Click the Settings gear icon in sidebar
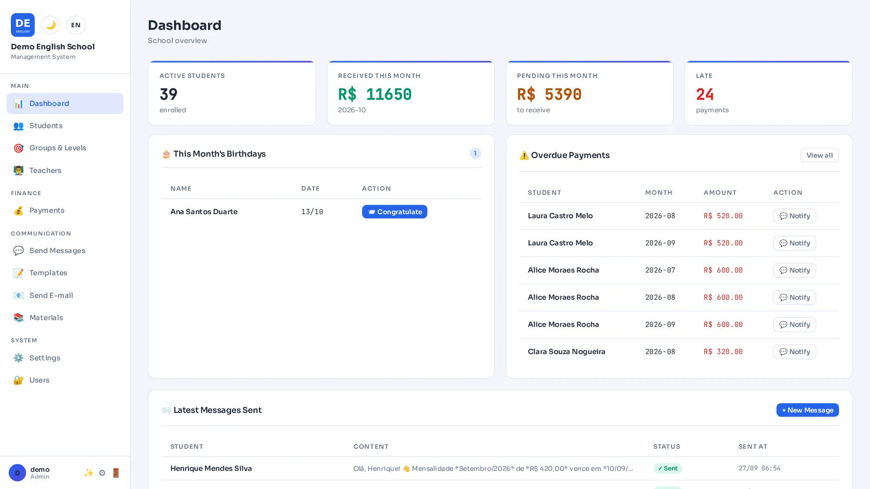The image size is (870, 489). [18, 358]
